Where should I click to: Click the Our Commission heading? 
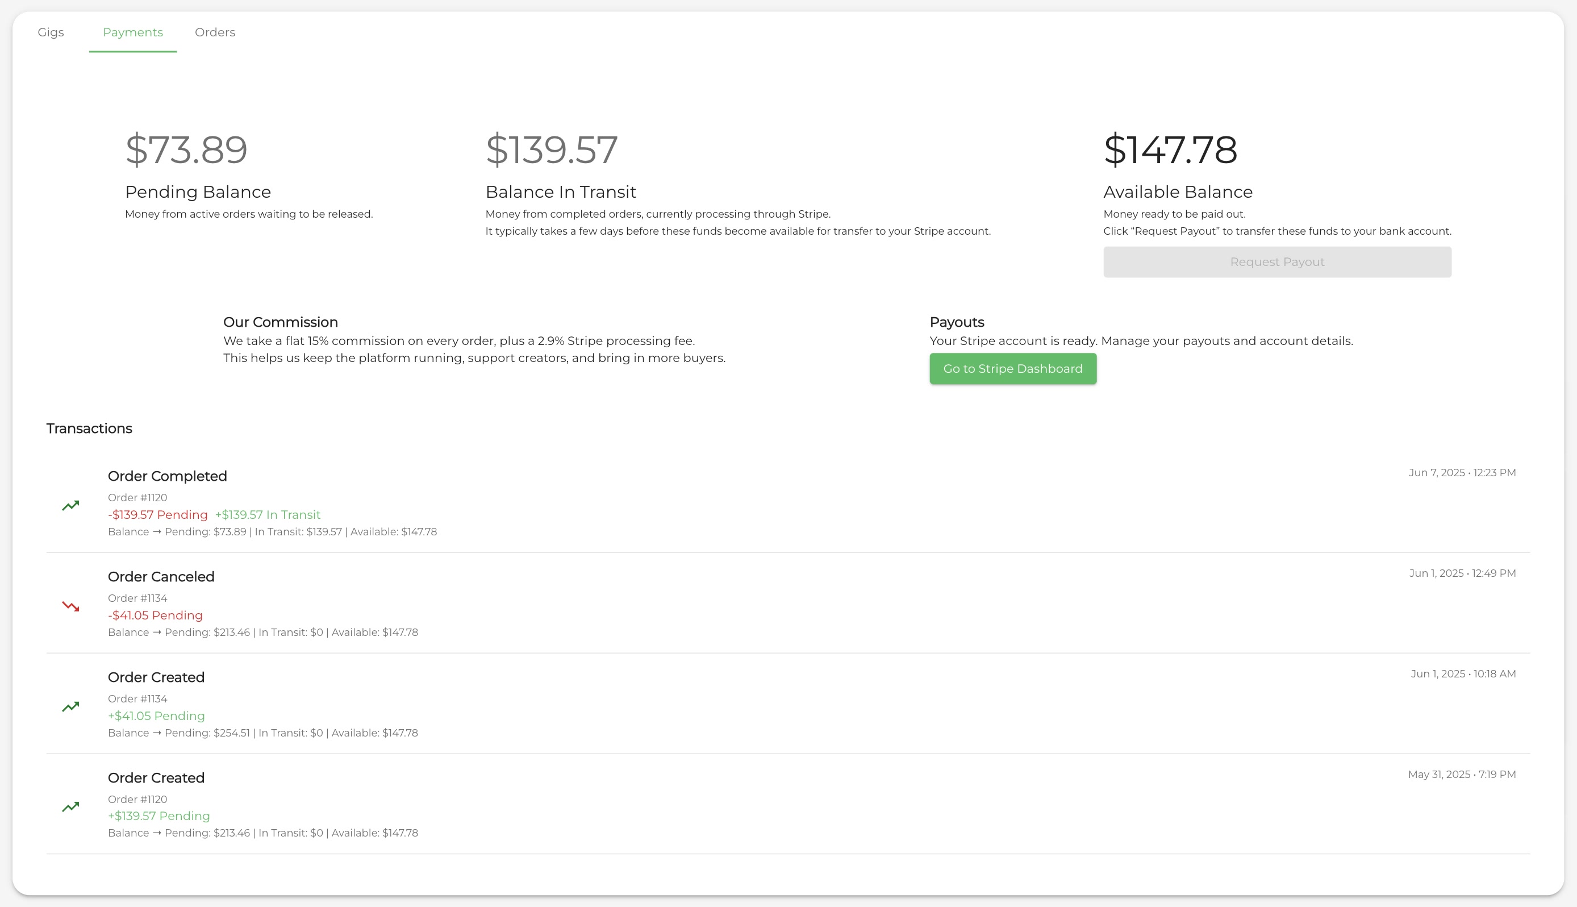click(280, 322)
